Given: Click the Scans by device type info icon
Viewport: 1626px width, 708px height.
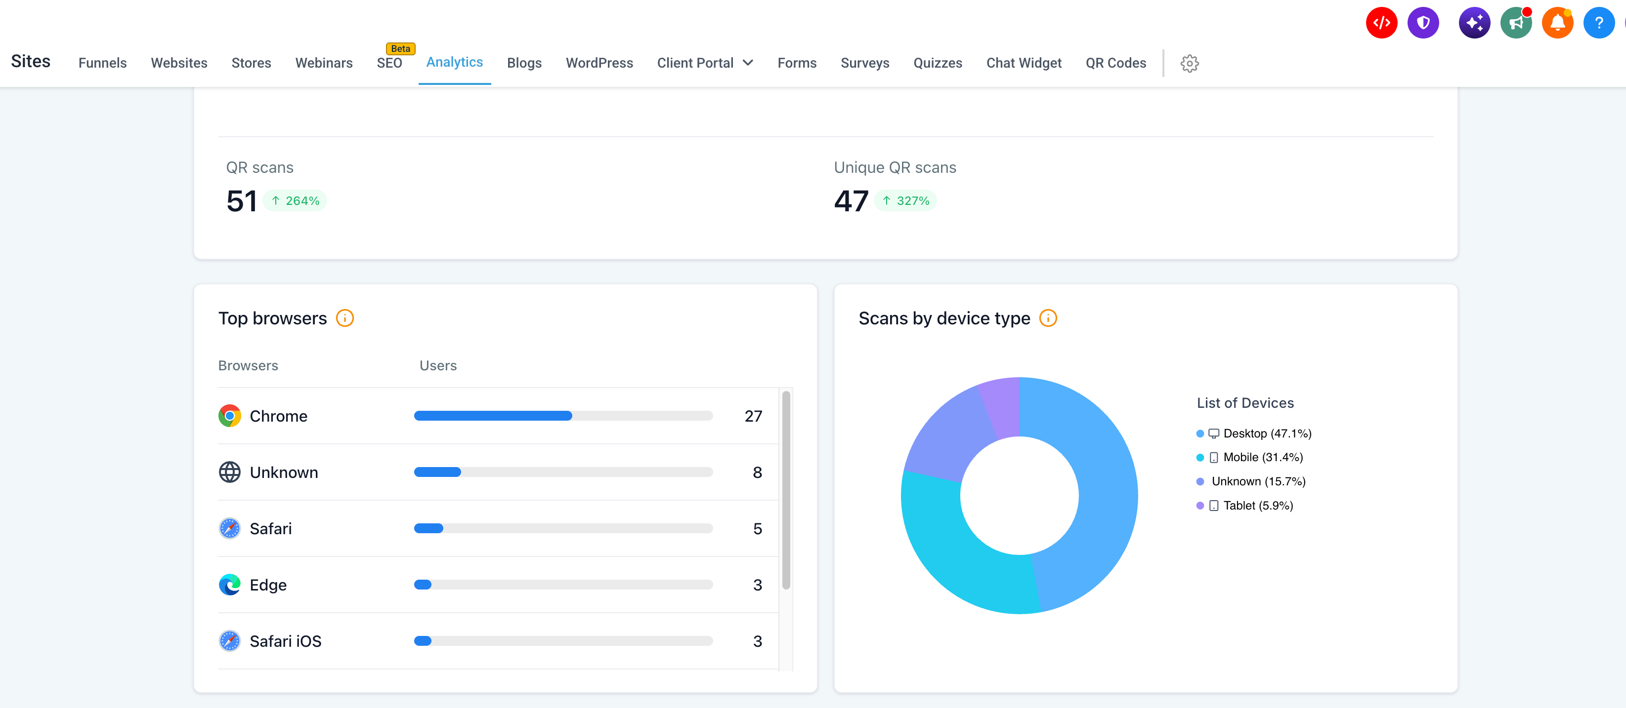Looking at the screenshot, I should (1048, 318).
